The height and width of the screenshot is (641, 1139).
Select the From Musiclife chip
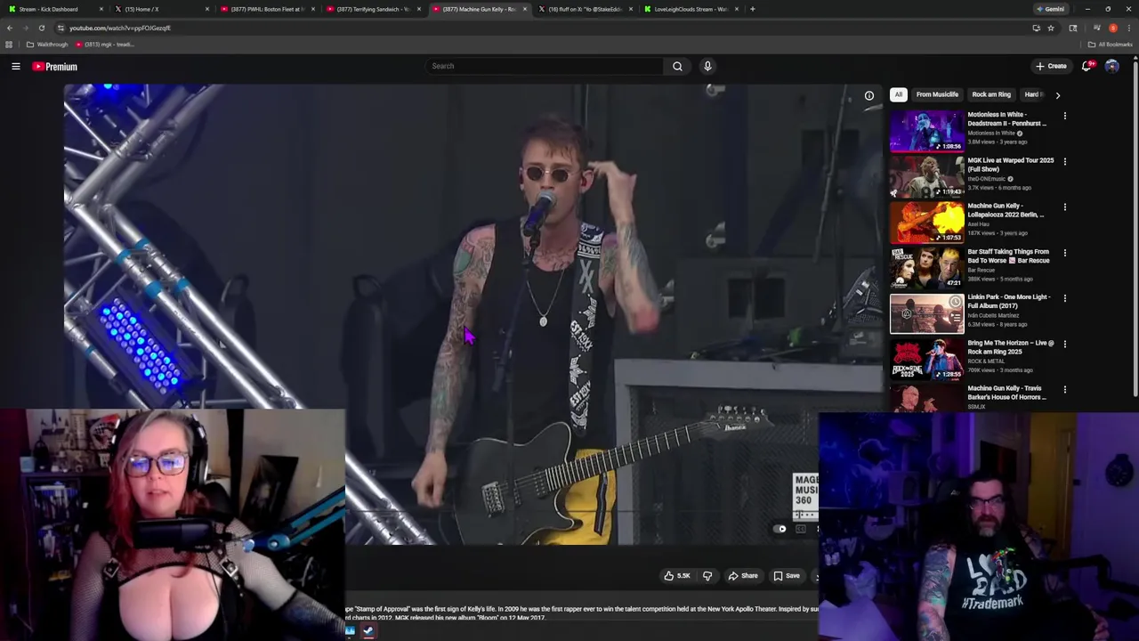tap(937, 94)
